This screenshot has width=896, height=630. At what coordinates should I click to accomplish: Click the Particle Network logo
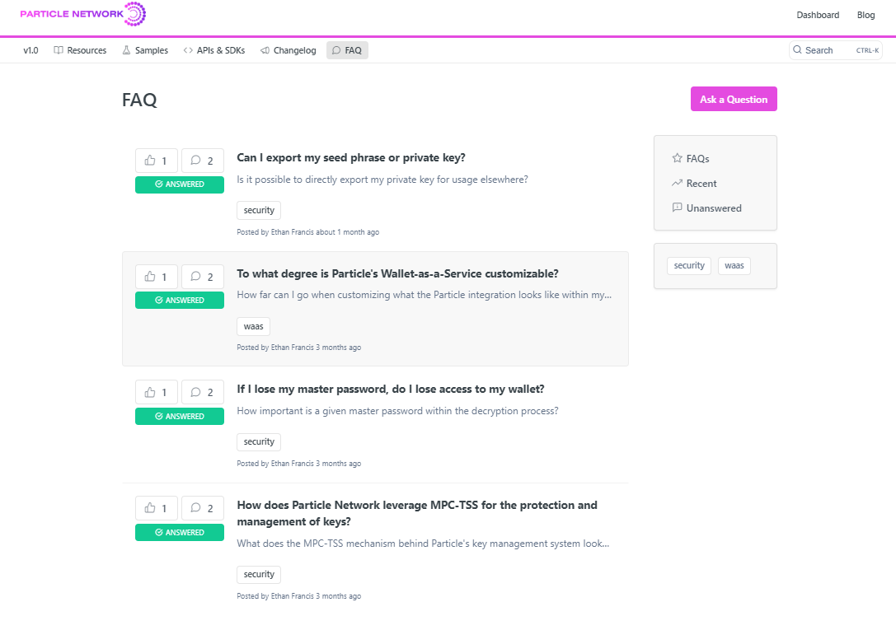click(x=82, y=14)
